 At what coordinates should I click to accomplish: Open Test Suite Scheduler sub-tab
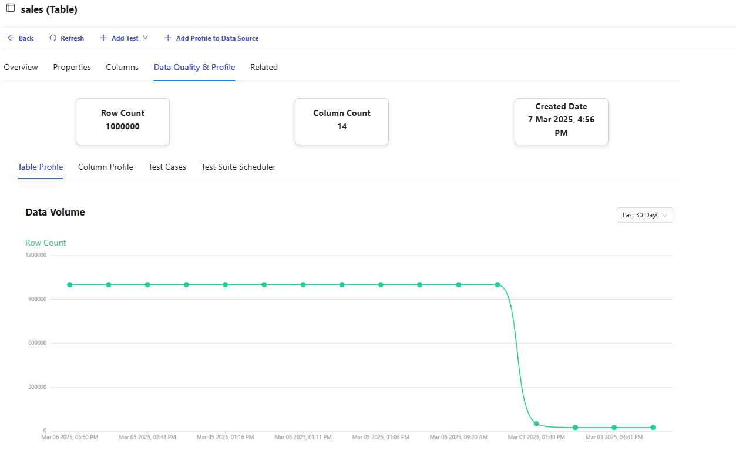click(x=238, y=167)
